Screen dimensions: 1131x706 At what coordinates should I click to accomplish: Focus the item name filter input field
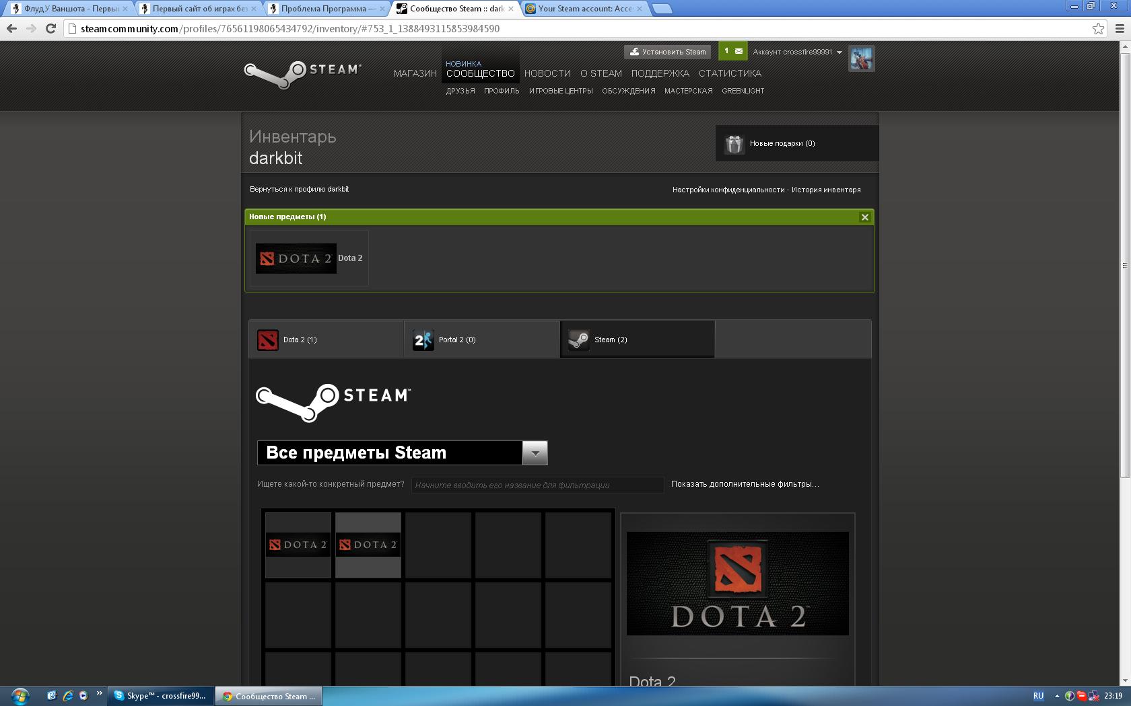click(x=537, y=485)
